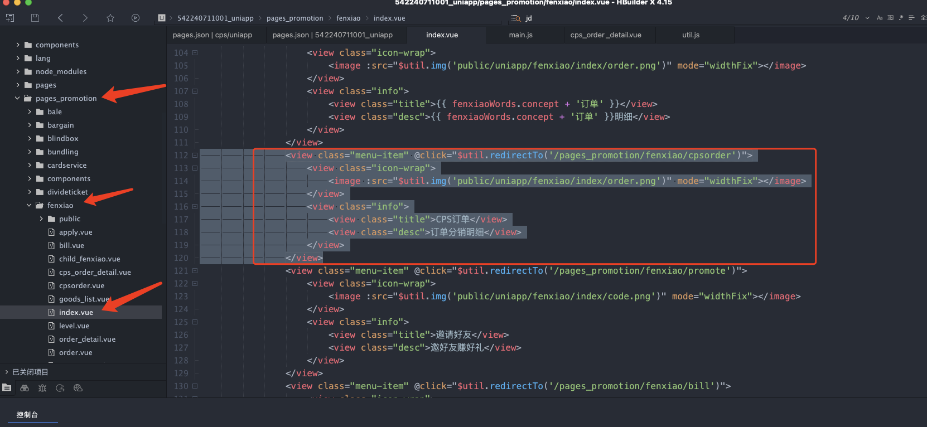Open the bug debug panel icon

pyautogui.click(x=42, y=387)
